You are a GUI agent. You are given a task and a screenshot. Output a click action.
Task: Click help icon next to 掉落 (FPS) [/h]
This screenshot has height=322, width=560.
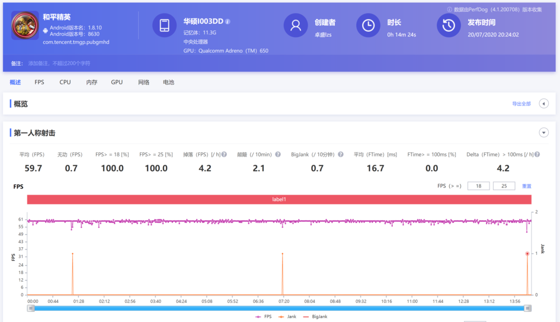pyautogui.click(x=224, y=154)
